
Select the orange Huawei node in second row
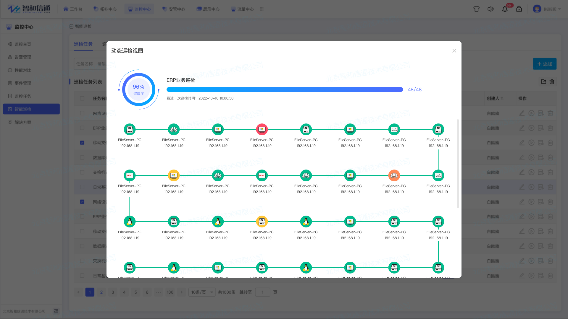pos(394,175)
